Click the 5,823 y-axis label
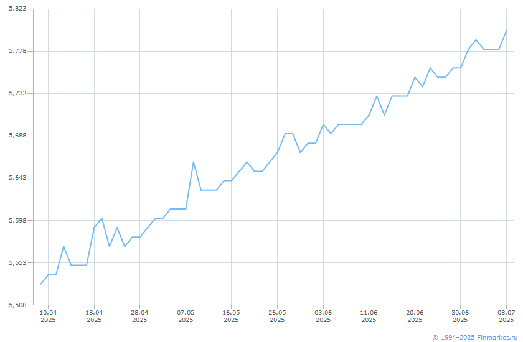 (x=17, y=9)
